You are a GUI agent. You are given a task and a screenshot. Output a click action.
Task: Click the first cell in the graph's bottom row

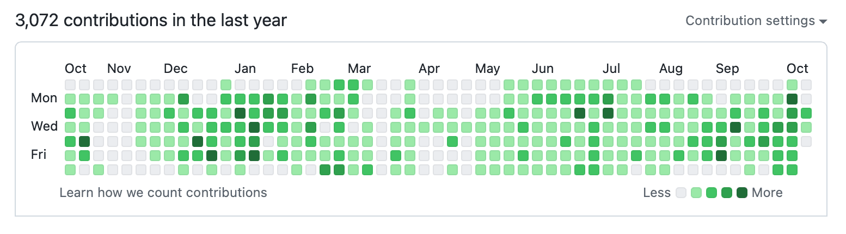(x=70, y=170)
